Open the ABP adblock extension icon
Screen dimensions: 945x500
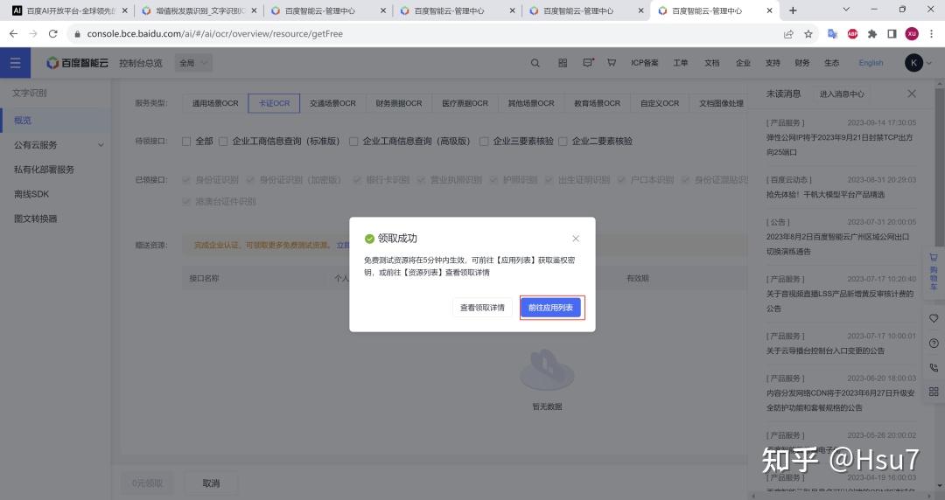pos(852,34)
